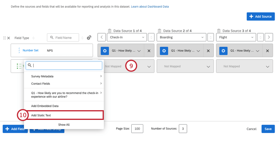Viewport: 280px width, 145px height.
Task: Click the blue gear for Boarding Q1 mapping
Action: tap(164, 51)
